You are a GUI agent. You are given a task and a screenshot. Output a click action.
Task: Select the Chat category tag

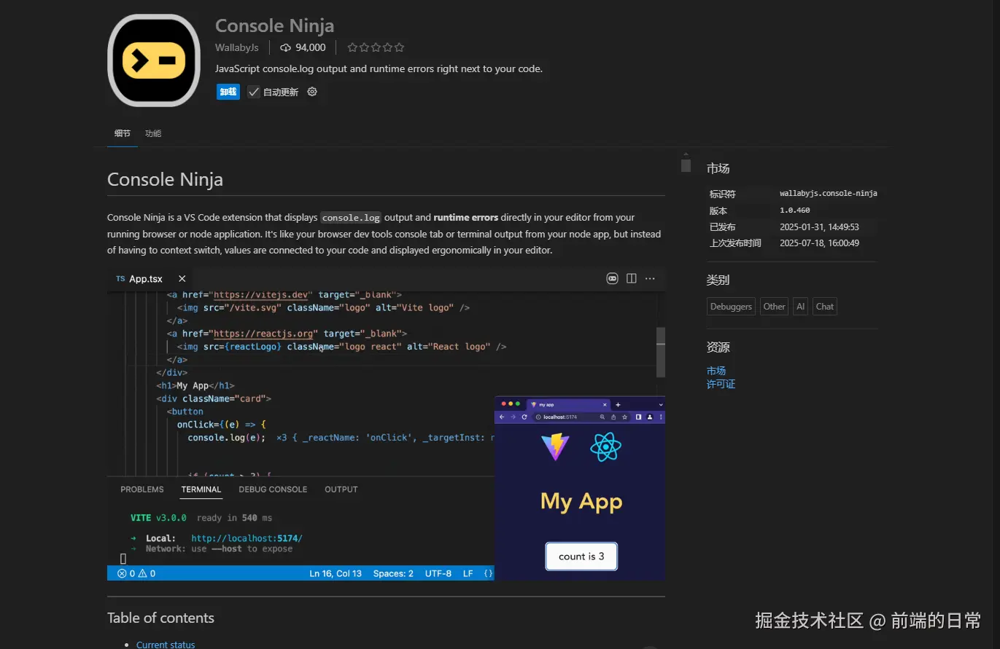pos(825,307)
